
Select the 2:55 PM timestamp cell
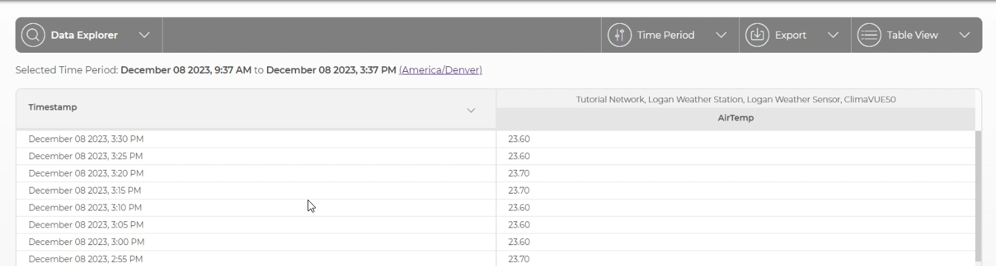tap(256, 259)
